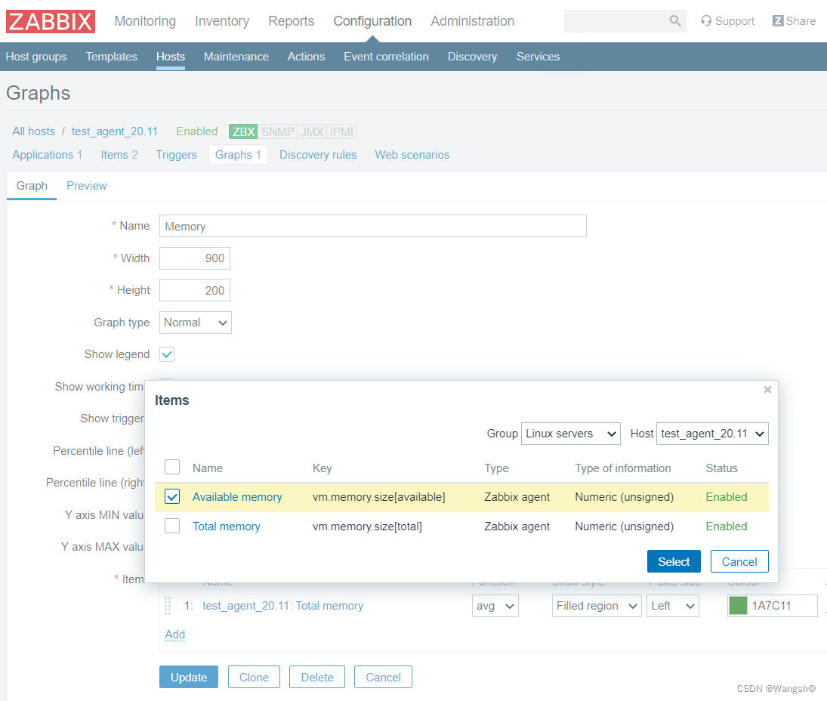Switch to the Preview tab
This screenshot has width=827, height=701.
pos(87,186)
